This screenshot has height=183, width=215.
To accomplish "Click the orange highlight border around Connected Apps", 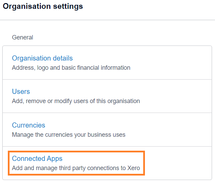I will tap(77, 152).
